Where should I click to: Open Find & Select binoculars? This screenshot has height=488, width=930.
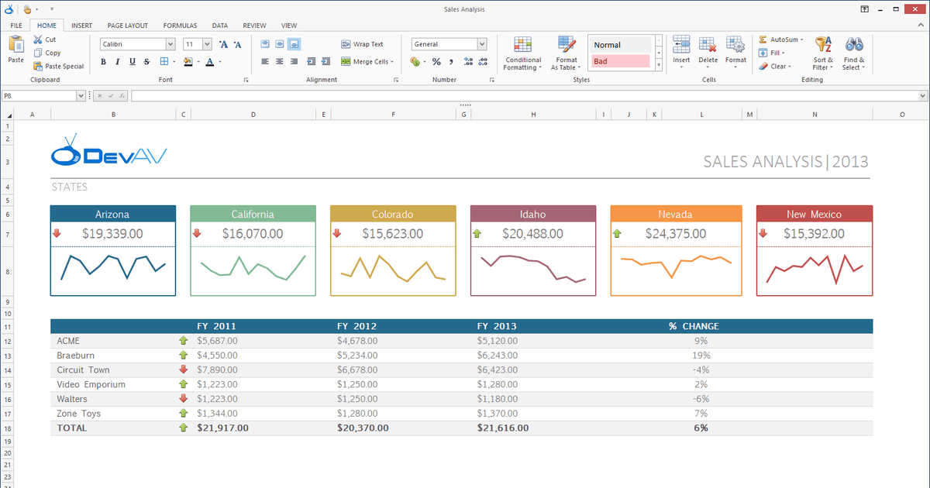(854, 45)
